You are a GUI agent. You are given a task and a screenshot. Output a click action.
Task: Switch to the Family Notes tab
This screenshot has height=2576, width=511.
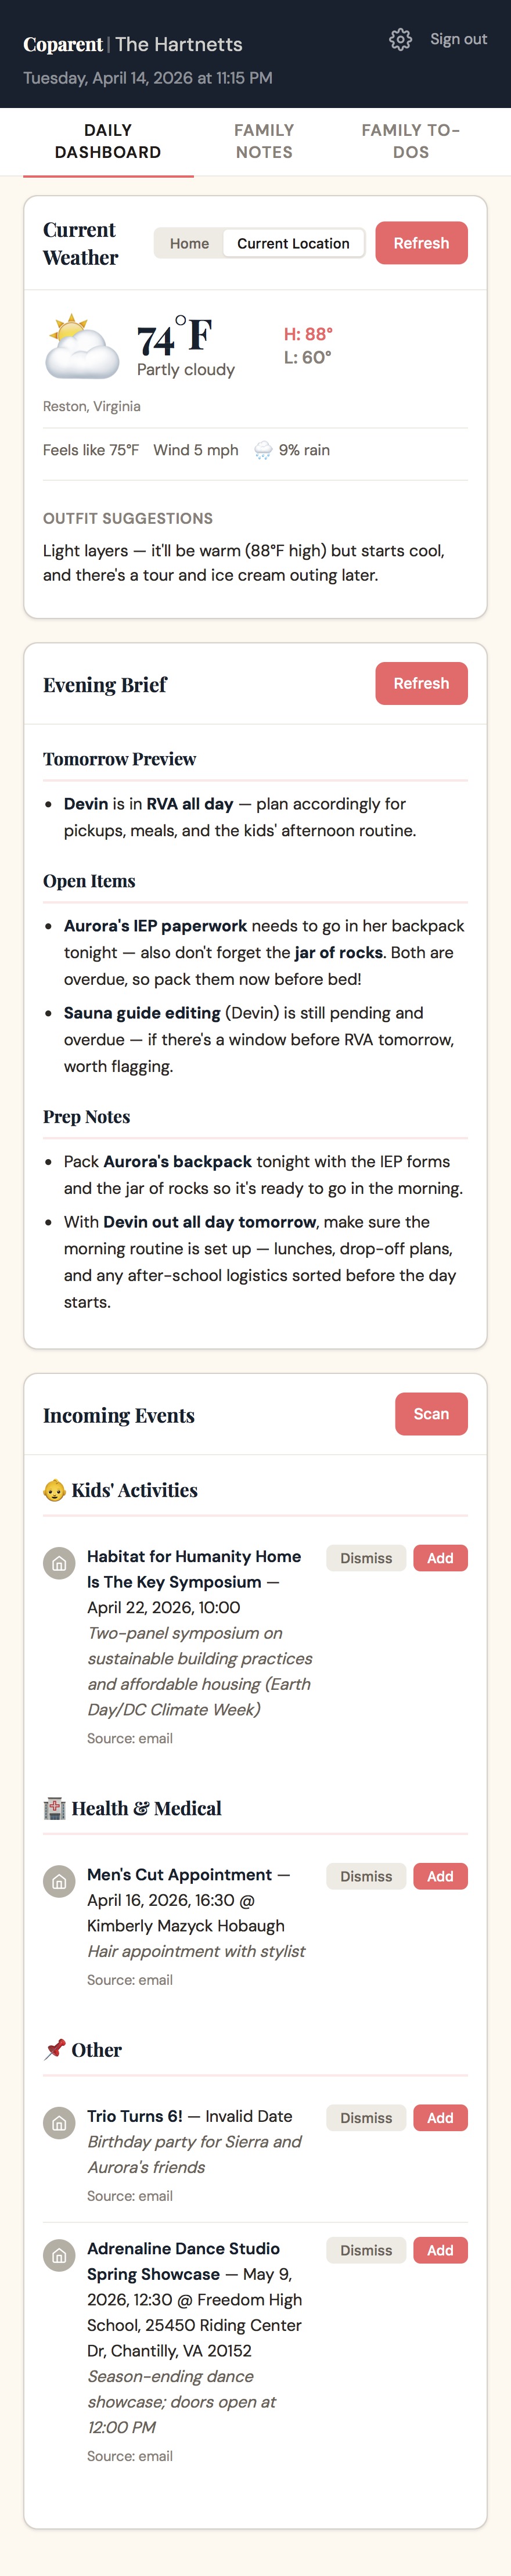263,141
